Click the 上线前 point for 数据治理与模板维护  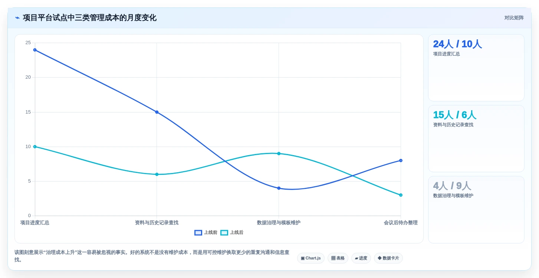click(x=279, y=188)
